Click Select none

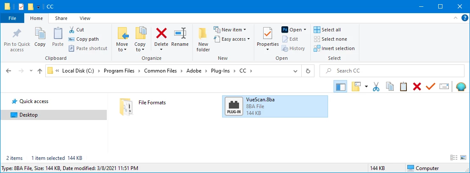330,39
